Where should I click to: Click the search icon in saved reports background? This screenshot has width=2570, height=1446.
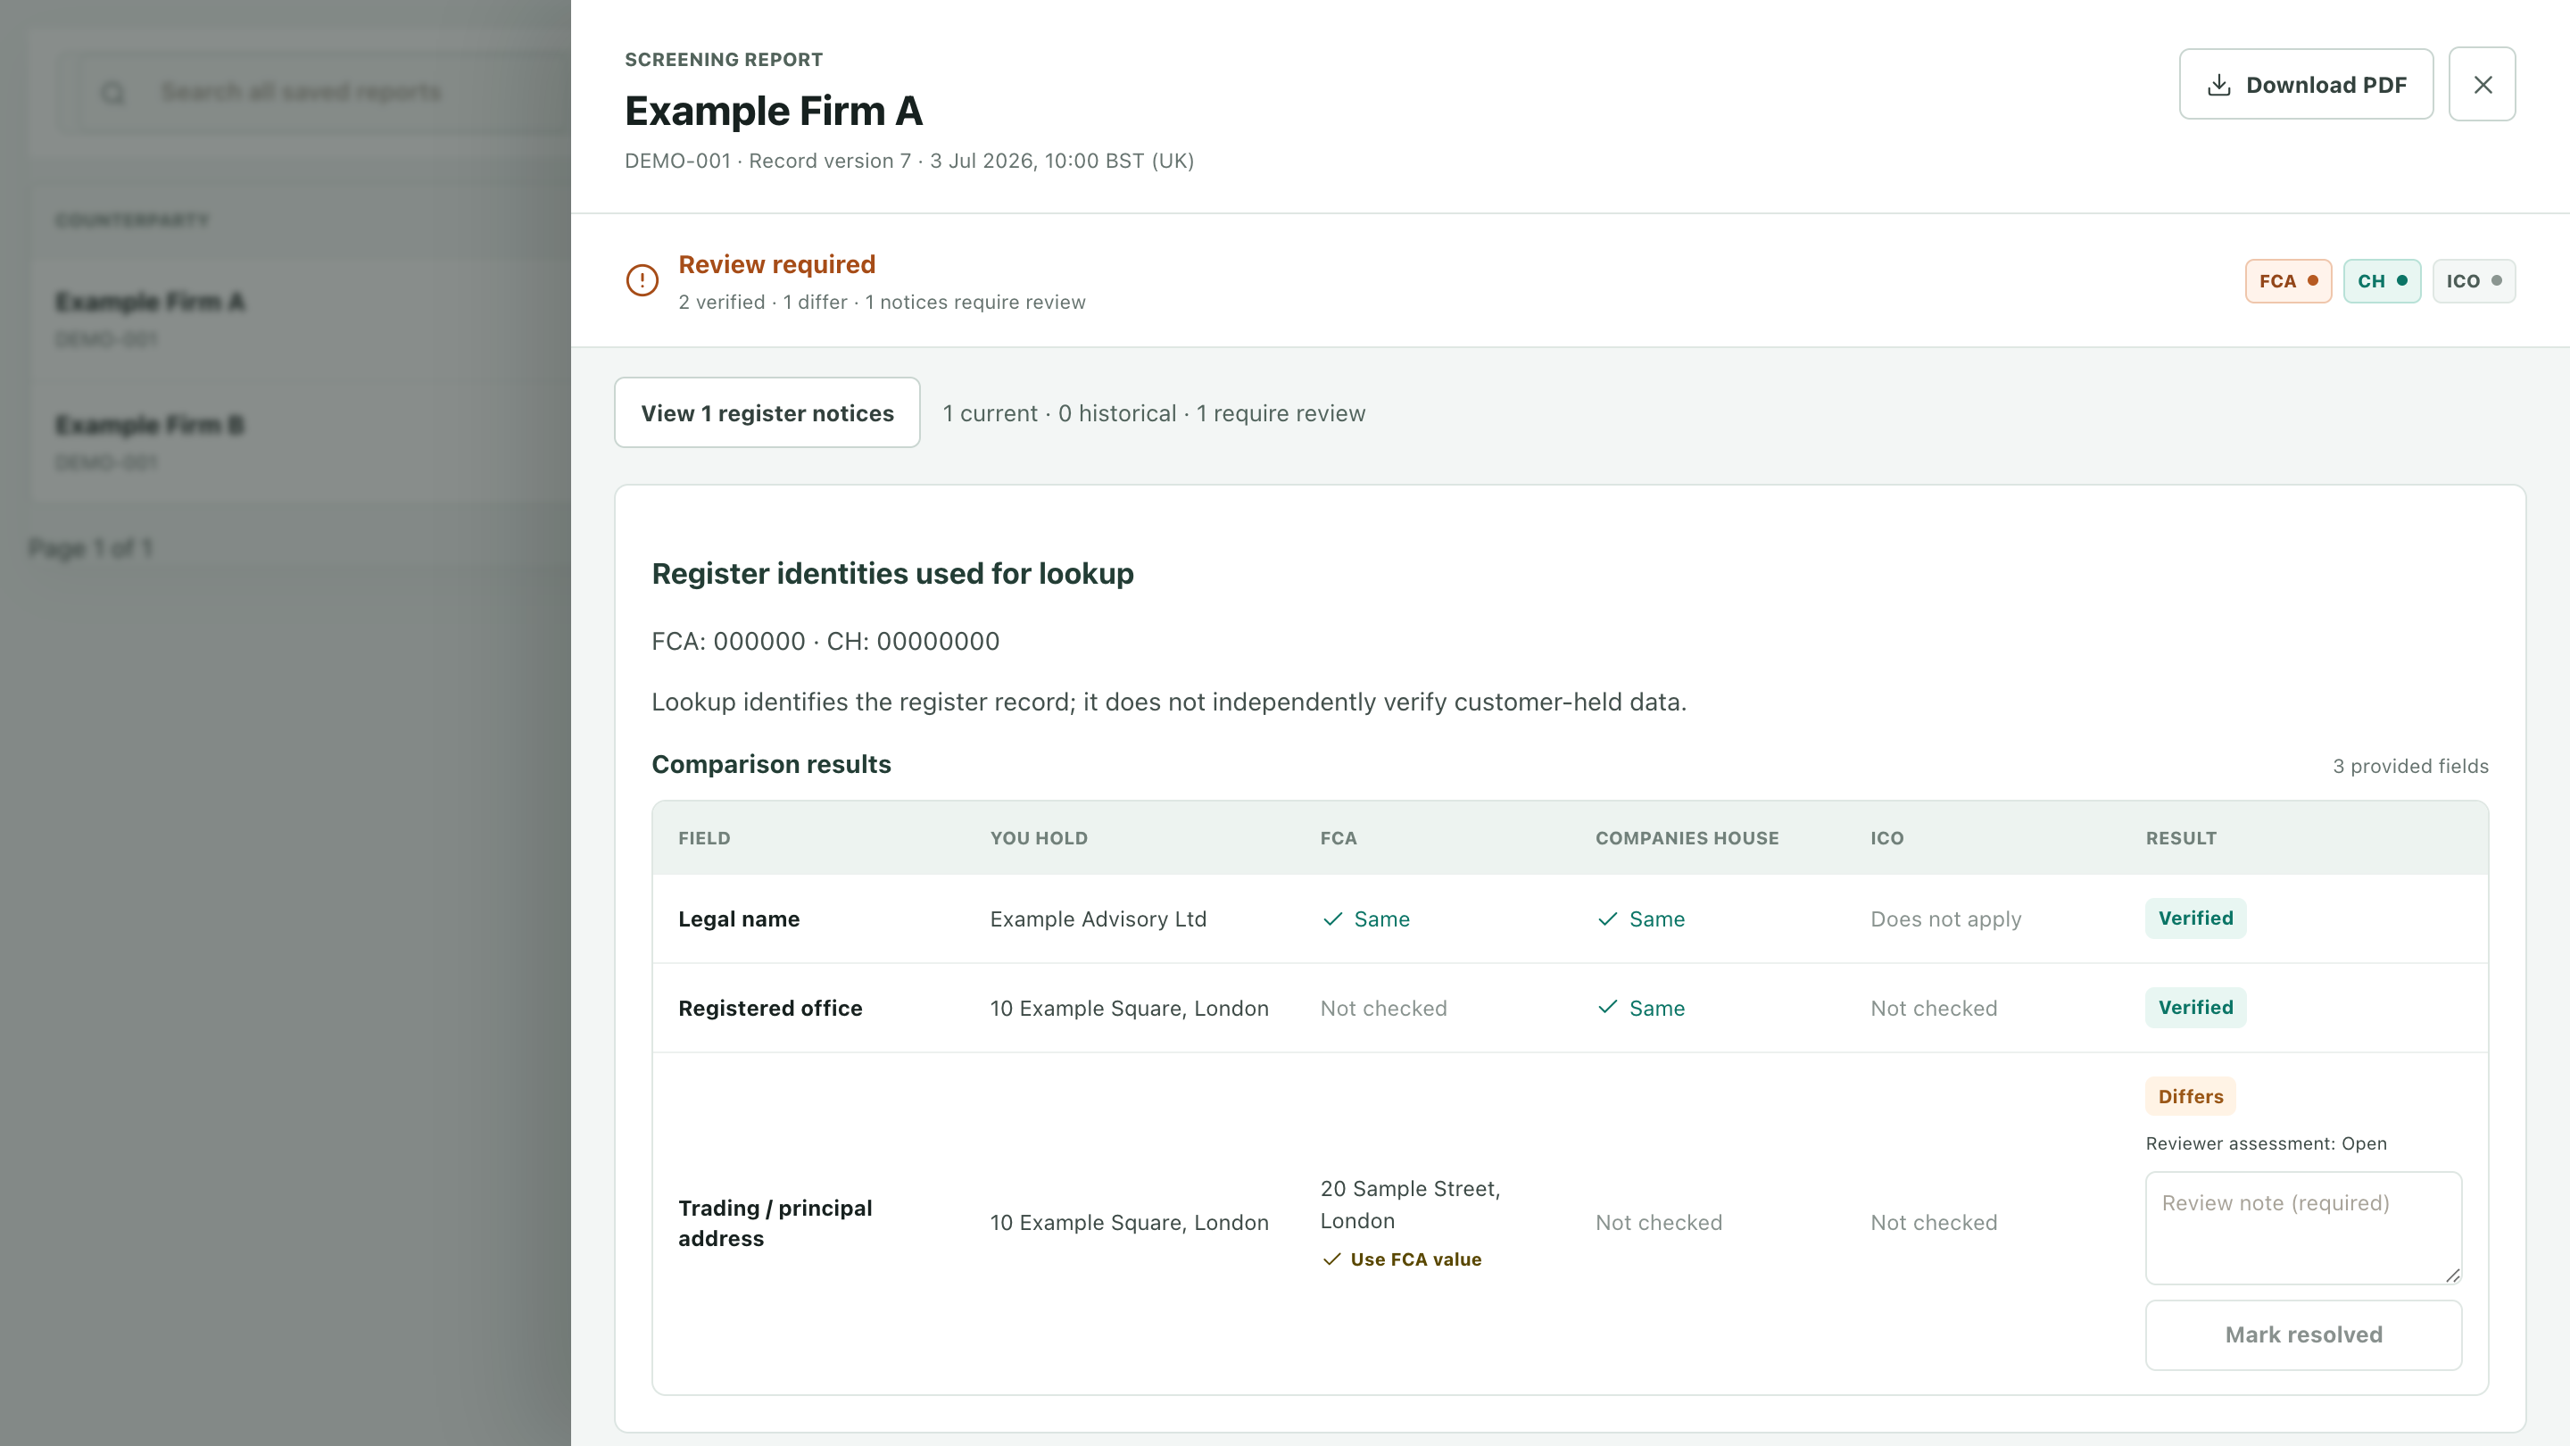tap(112, 93)
